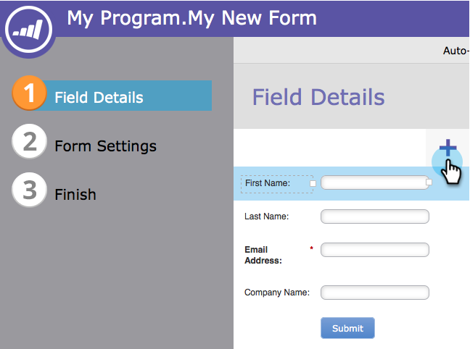Select the Company Name label
The width and height of the screenshot is (470, 349).
[276, 293]
